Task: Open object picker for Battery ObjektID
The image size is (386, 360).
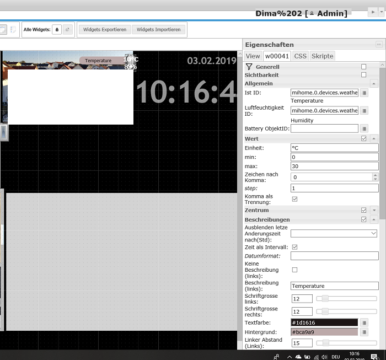Action: pos(364,128)
